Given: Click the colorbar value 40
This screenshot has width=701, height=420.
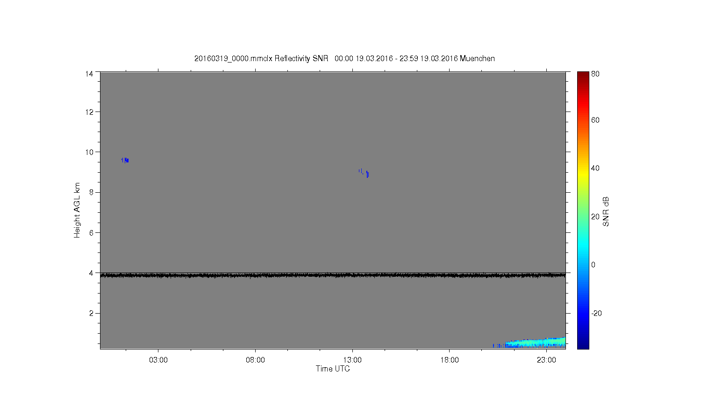Looking at the screenshot, I should [x=595, y=168].
